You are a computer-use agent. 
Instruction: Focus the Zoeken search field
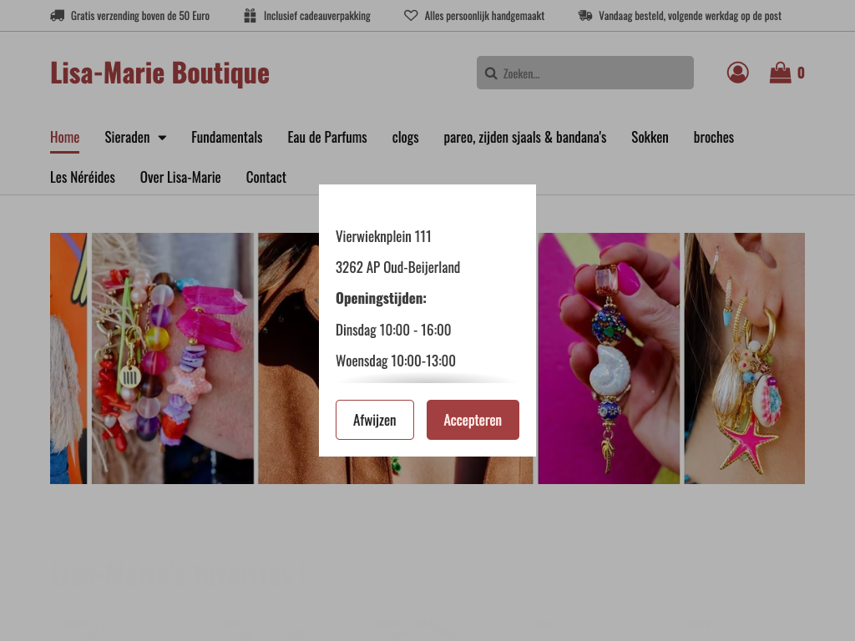(594, 73)
